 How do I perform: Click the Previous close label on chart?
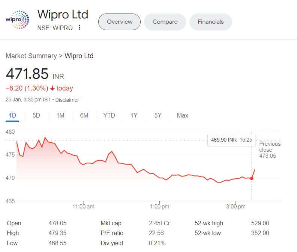tap(270, 147)
